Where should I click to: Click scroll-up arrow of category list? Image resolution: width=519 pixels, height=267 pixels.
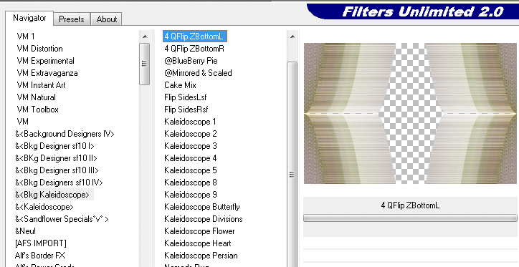point(145,37)
